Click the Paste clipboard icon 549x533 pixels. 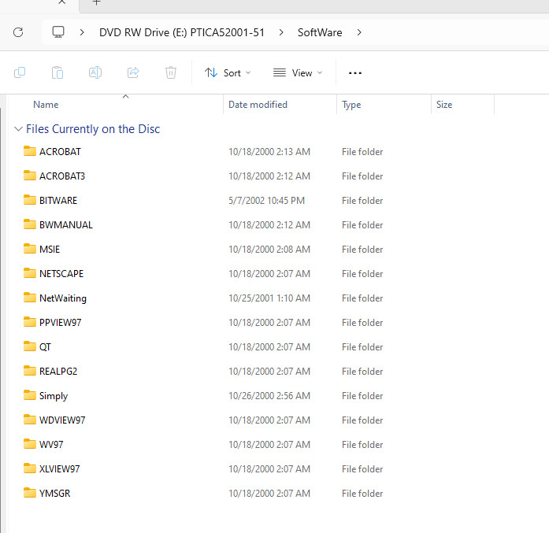pos(57,72)
